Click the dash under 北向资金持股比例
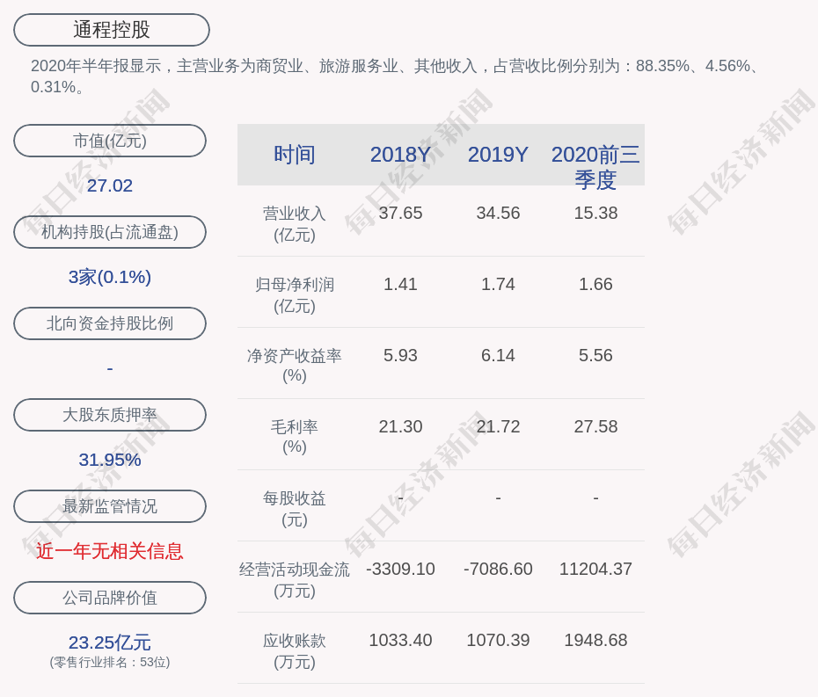This screenshot has width=818, height=697. point(110,368)
